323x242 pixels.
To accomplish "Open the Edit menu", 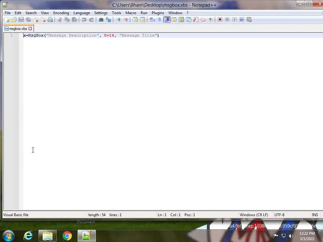I will click(18, 13).
